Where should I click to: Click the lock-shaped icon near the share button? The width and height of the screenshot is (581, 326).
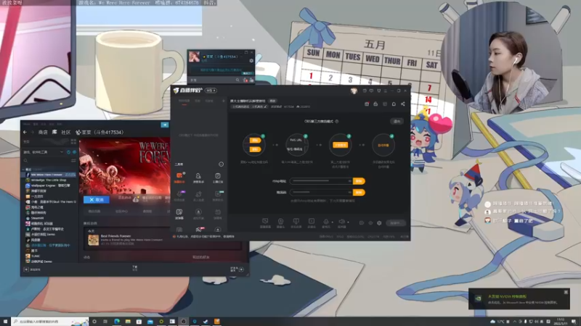pos(375,104)
